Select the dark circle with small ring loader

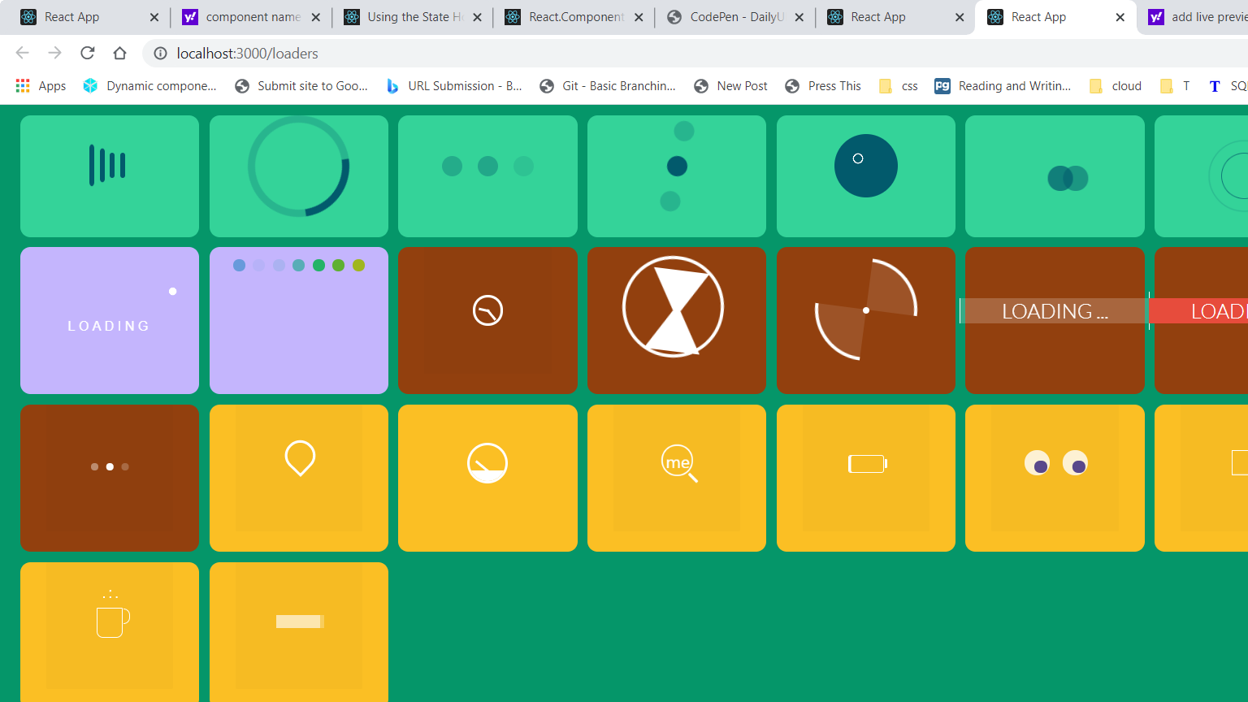click(866, 166)
